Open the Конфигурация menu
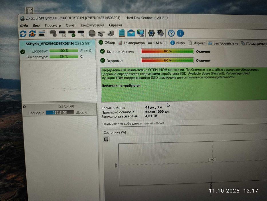The image size is (267, 201). (x=92, y=25)
